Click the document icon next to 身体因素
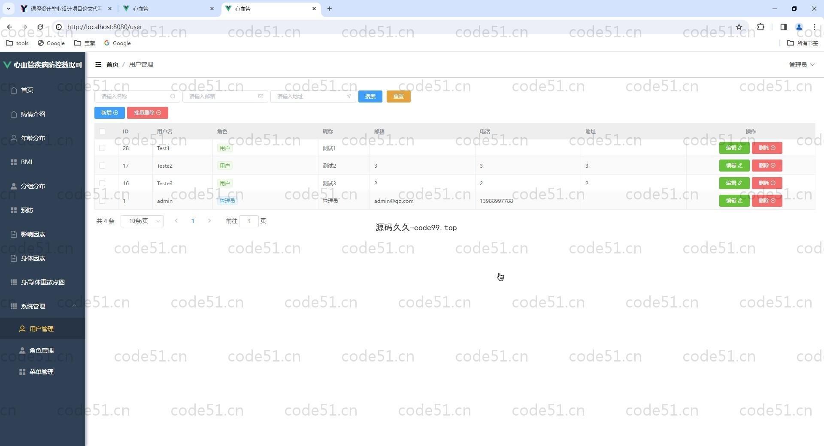The width and height of the screenshot is (824, 446). (x=14, y=258)
